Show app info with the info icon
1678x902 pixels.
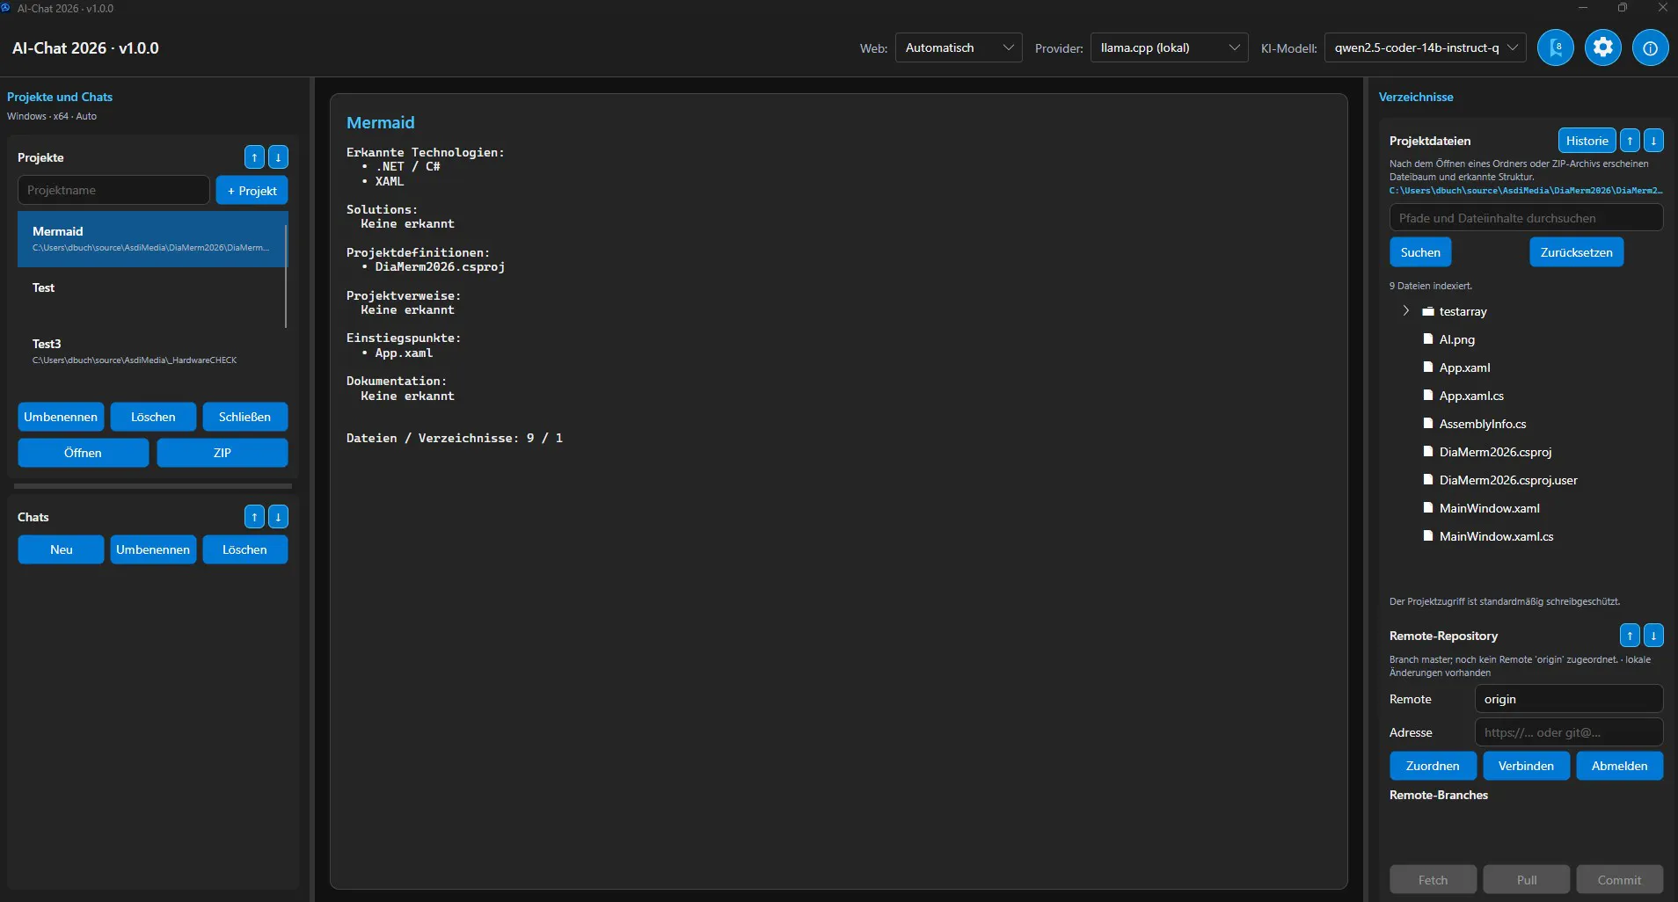[x=1650, y=47]
